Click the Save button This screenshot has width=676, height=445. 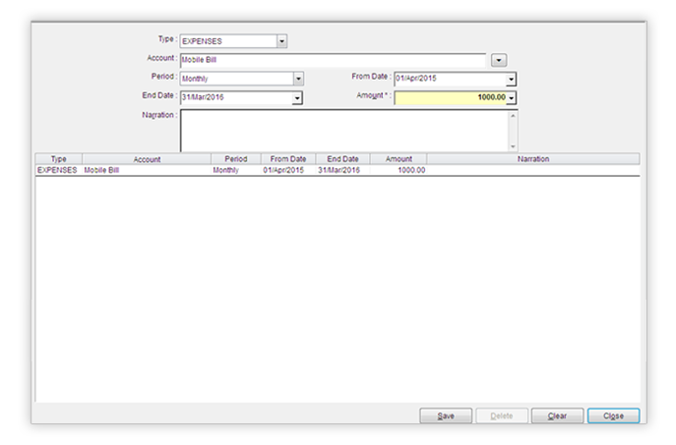[x=446, y=416]
